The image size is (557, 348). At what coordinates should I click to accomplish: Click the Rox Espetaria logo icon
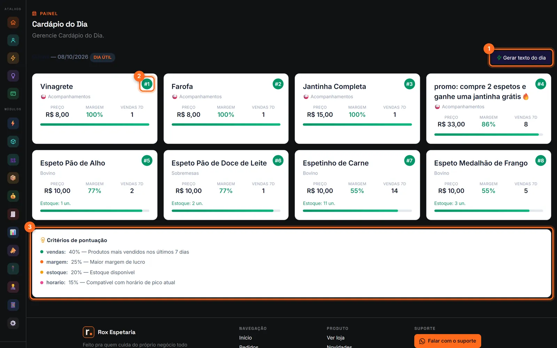tap(88, 332)
